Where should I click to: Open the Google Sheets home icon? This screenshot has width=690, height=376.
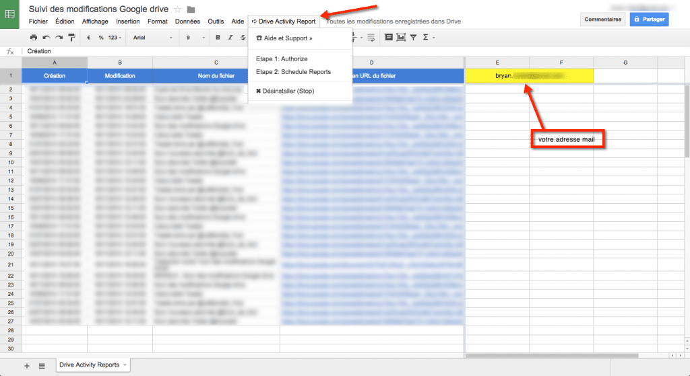(9, 14)
